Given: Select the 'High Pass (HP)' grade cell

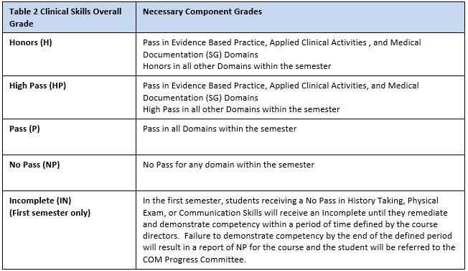Looking at the screenshot, I should (37, 86).
